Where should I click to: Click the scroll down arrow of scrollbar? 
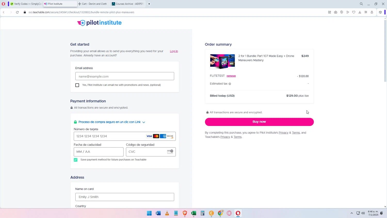[x=385, y=207]
